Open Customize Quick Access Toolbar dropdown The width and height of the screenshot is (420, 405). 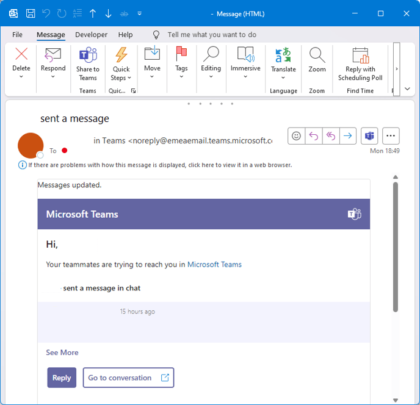pyautogui.click(x=140, y=13)
